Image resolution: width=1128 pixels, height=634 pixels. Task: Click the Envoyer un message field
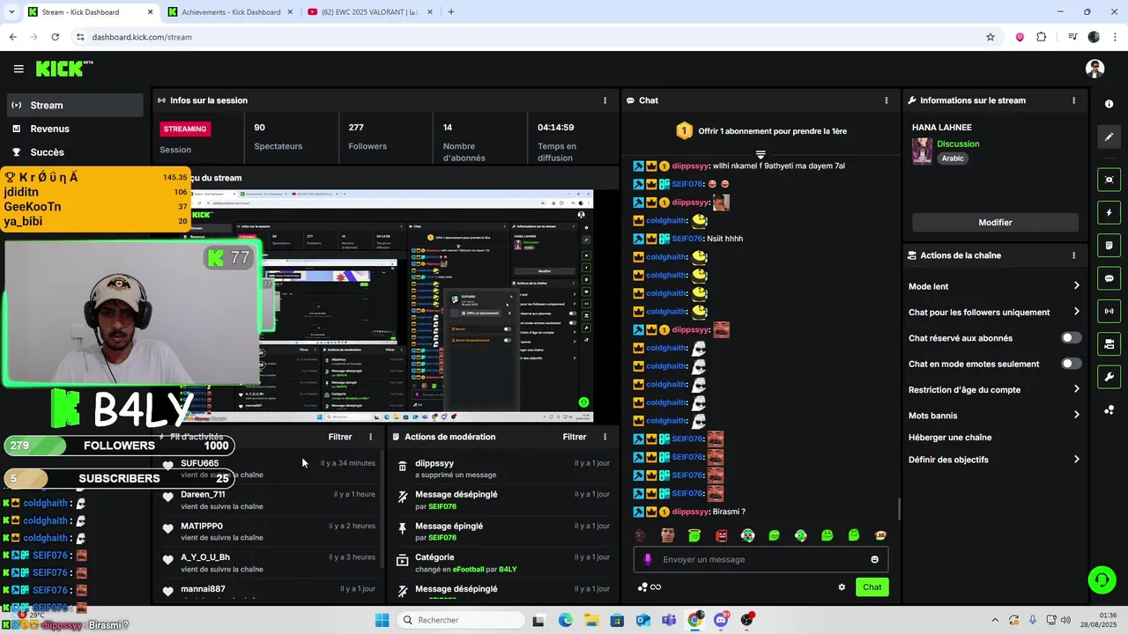coord(761,559)
